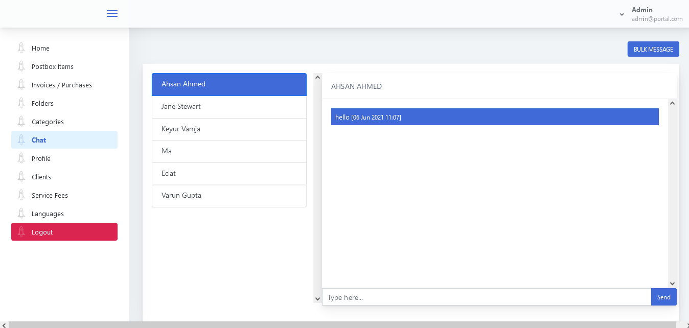
Task: Click the Languages sidebar icon
Action: point(21,213)
